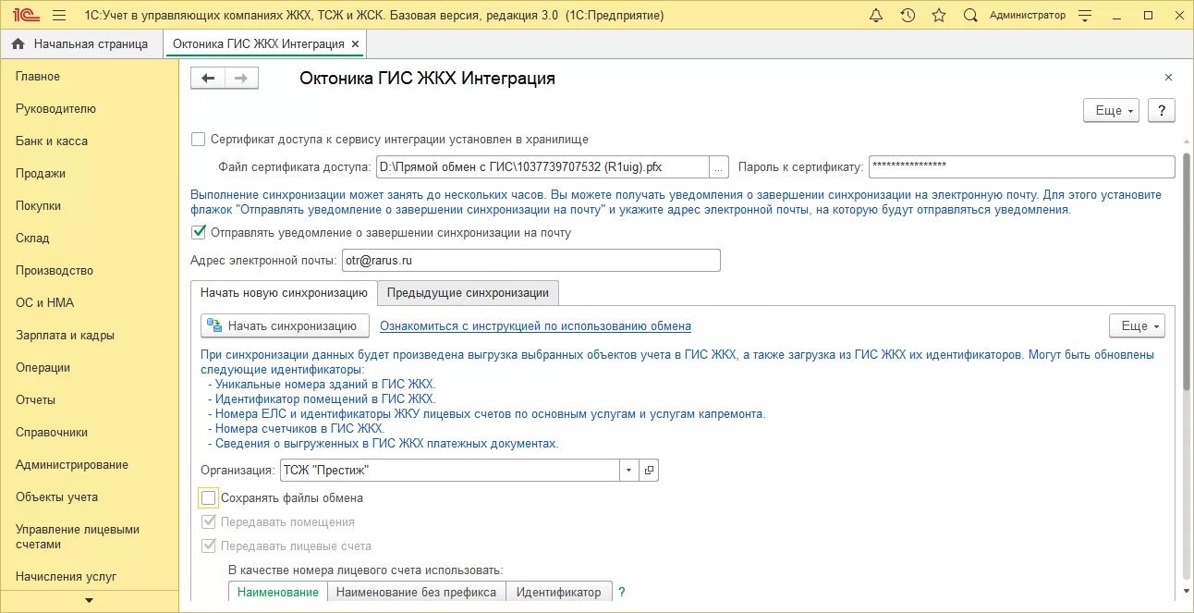Screen dimensions: 1194x613
Task: Open search magnifier icon
Action: click(970, 16)
